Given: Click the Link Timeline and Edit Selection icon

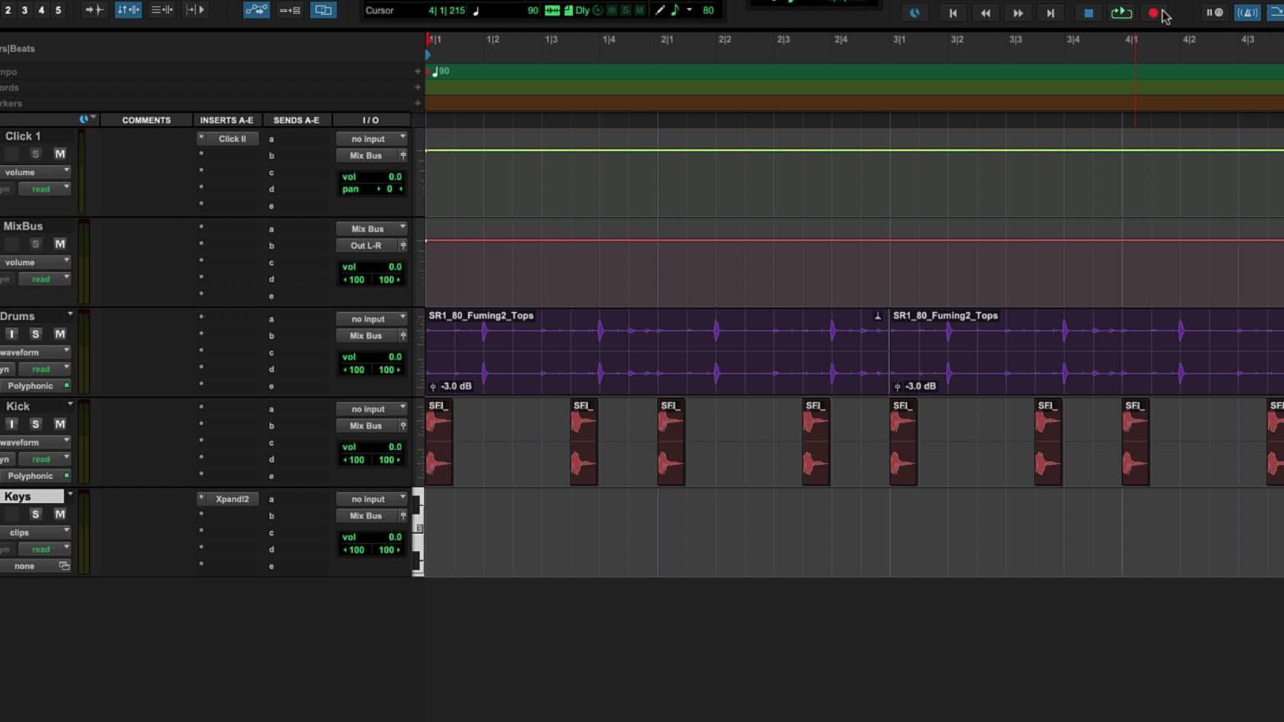Looking at the screenshot, I should pos(127,10).
